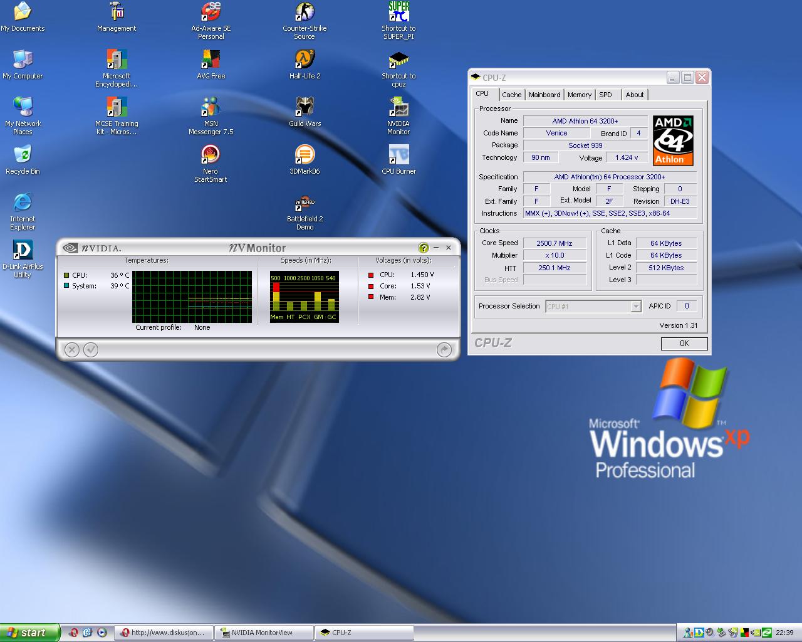802x642 pixels.
Task: Select the My Computer desktop icon
Action: tap(23, 64)
